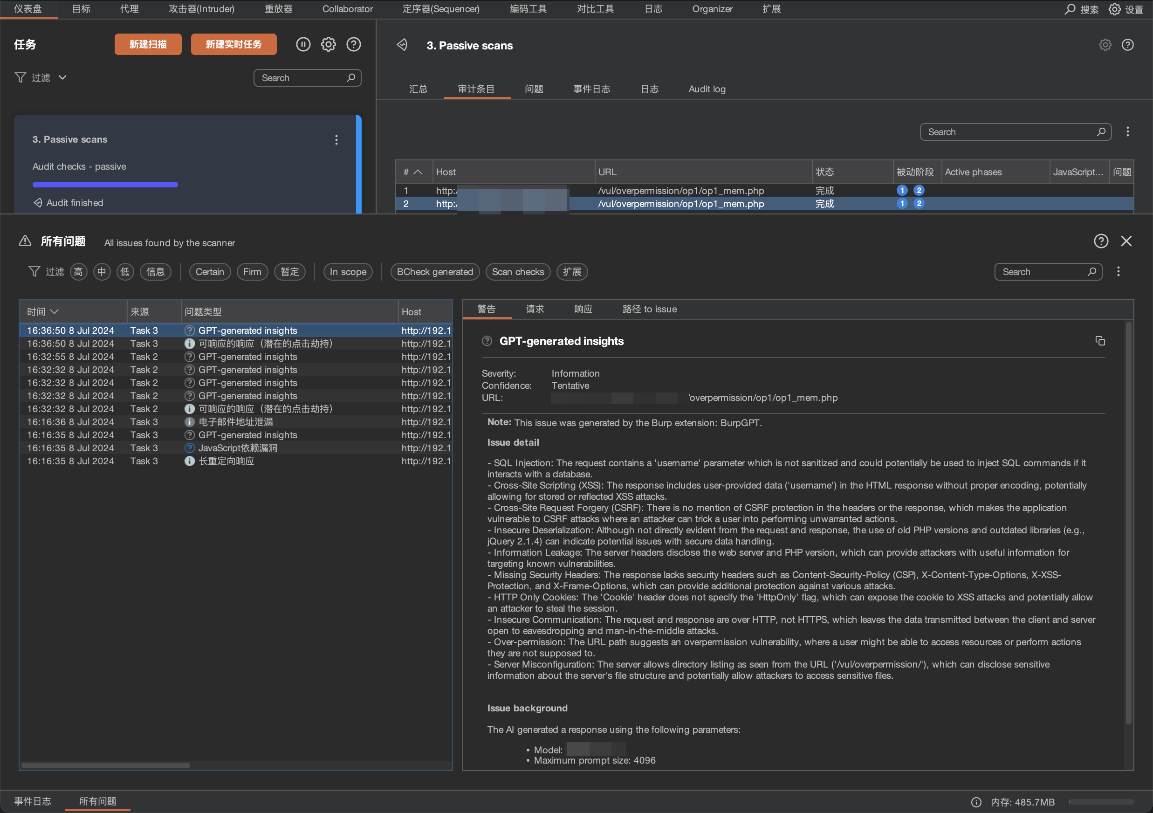Open task settings gear icon
Viewport: 1153px width, 813px height.
pos(329,44)
